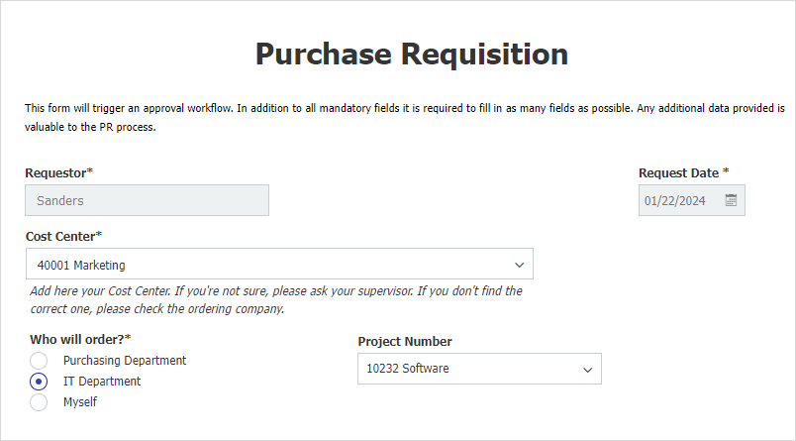Click the Requestor field label
Screen dimensions: 796x441
[58, 172]
